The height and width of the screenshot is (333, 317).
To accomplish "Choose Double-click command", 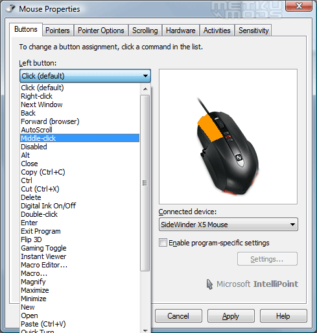I will click(80, 214).
